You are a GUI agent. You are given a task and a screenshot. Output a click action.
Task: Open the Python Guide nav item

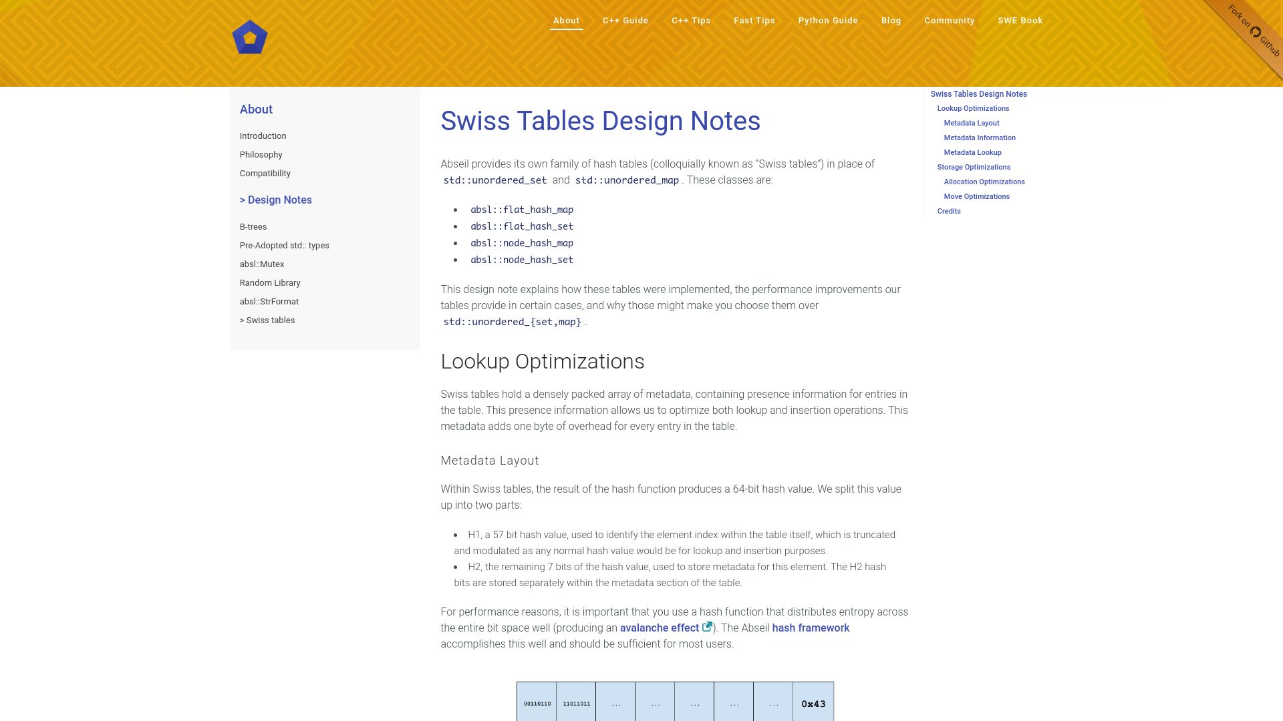(x=828, y=21)
